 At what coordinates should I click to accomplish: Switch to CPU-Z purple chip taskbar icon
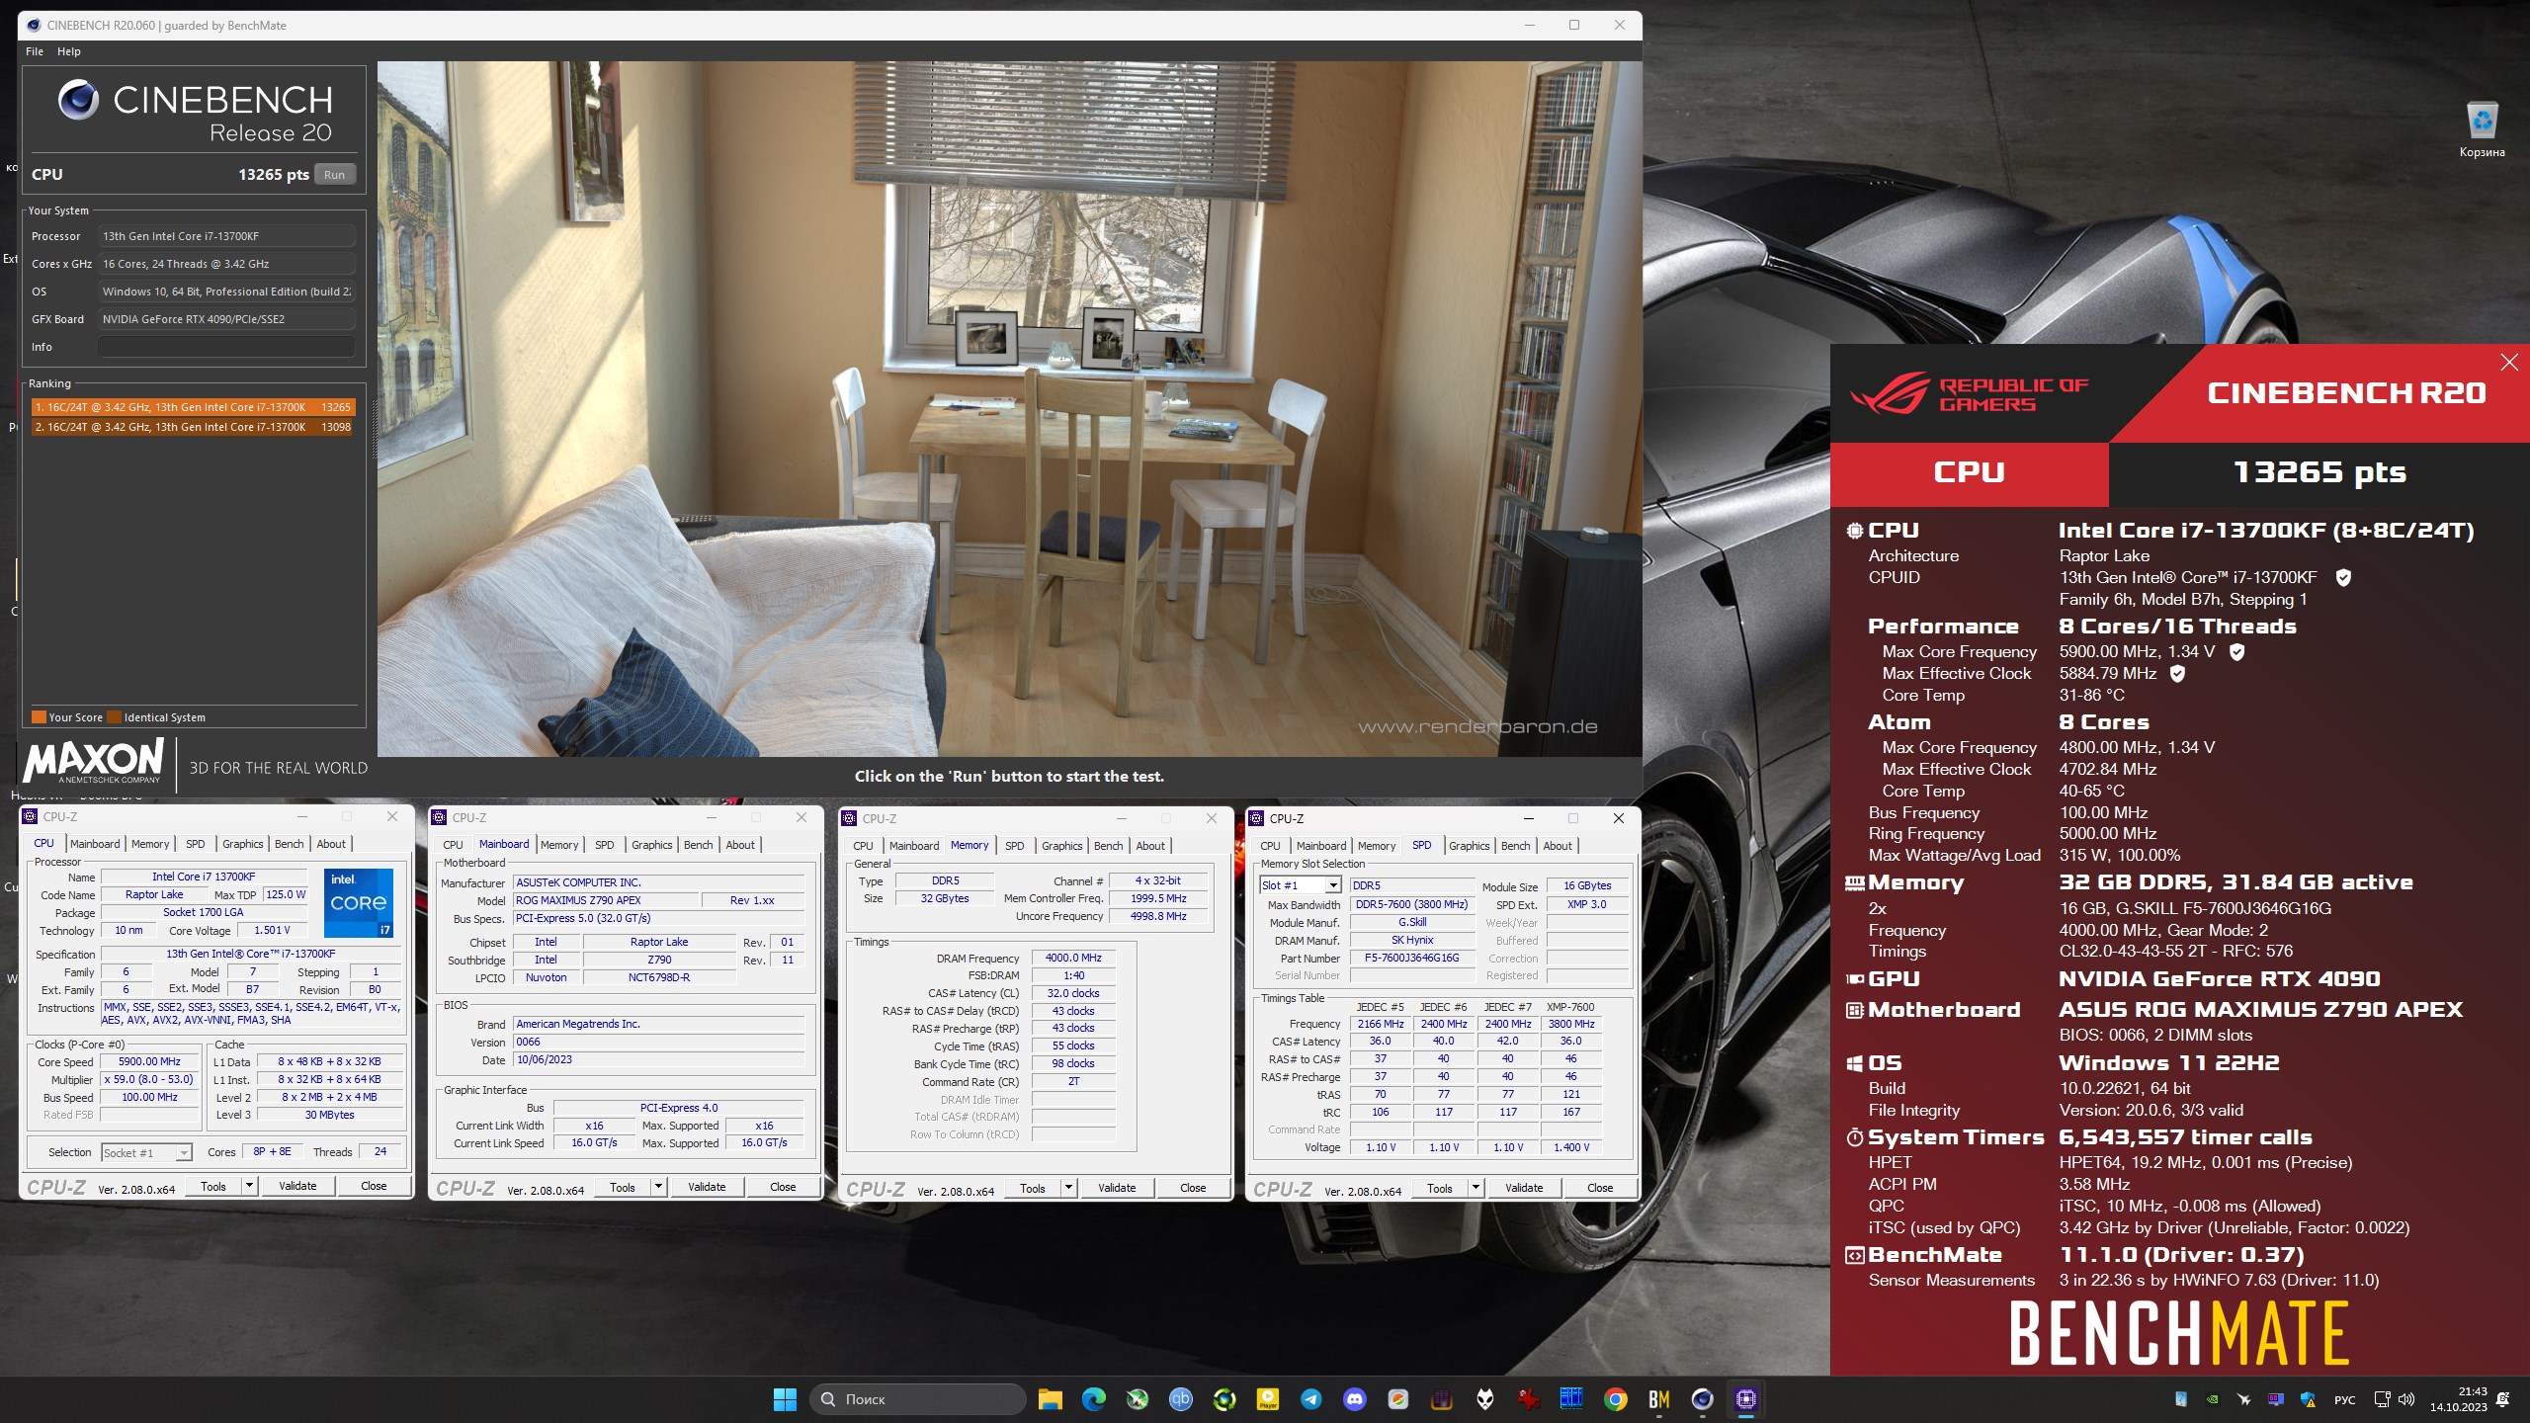[1745, 1399]
